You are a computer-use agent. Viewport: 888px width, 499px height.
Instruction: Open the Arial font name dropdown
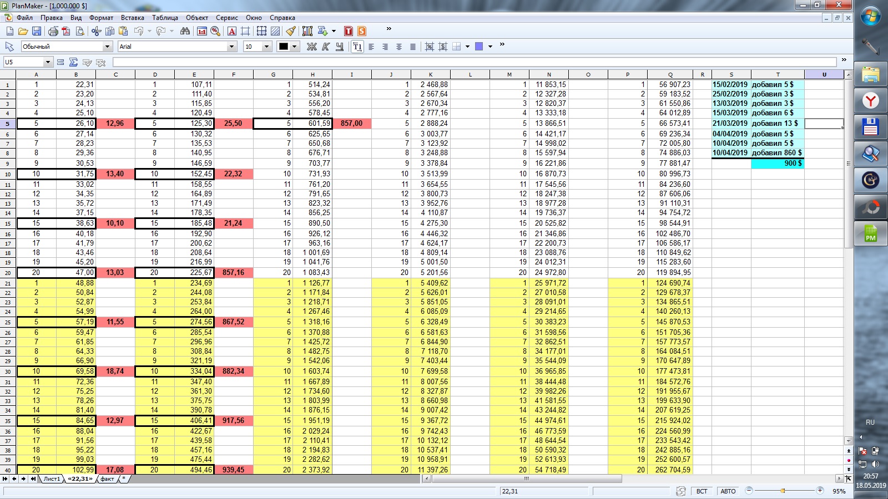coord(232,47)
